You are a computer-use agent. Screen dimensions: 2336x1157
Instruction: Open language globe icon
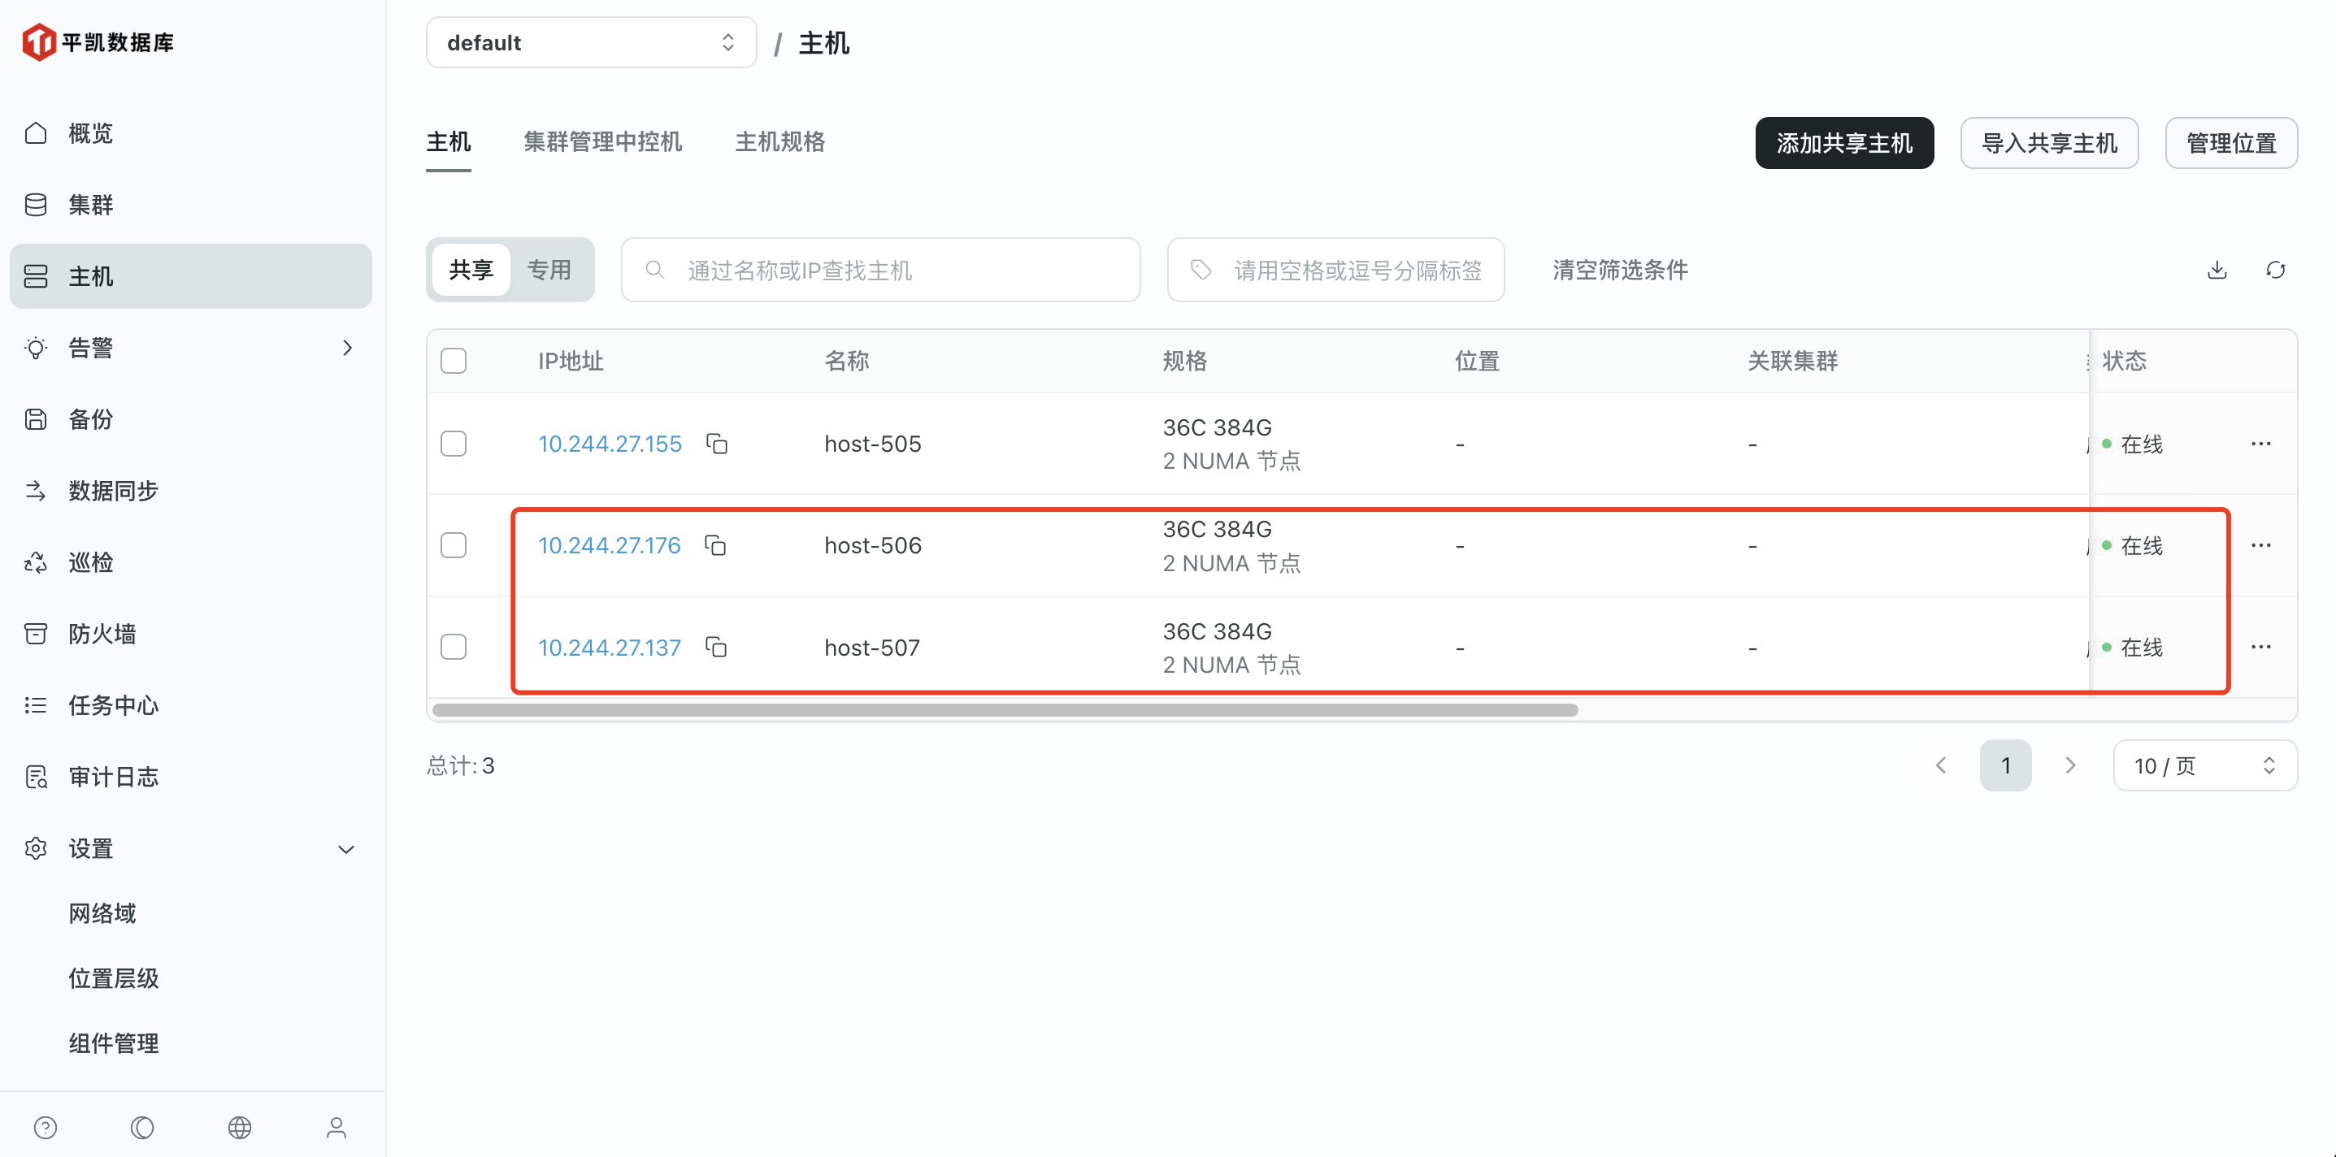(240, 1127)
